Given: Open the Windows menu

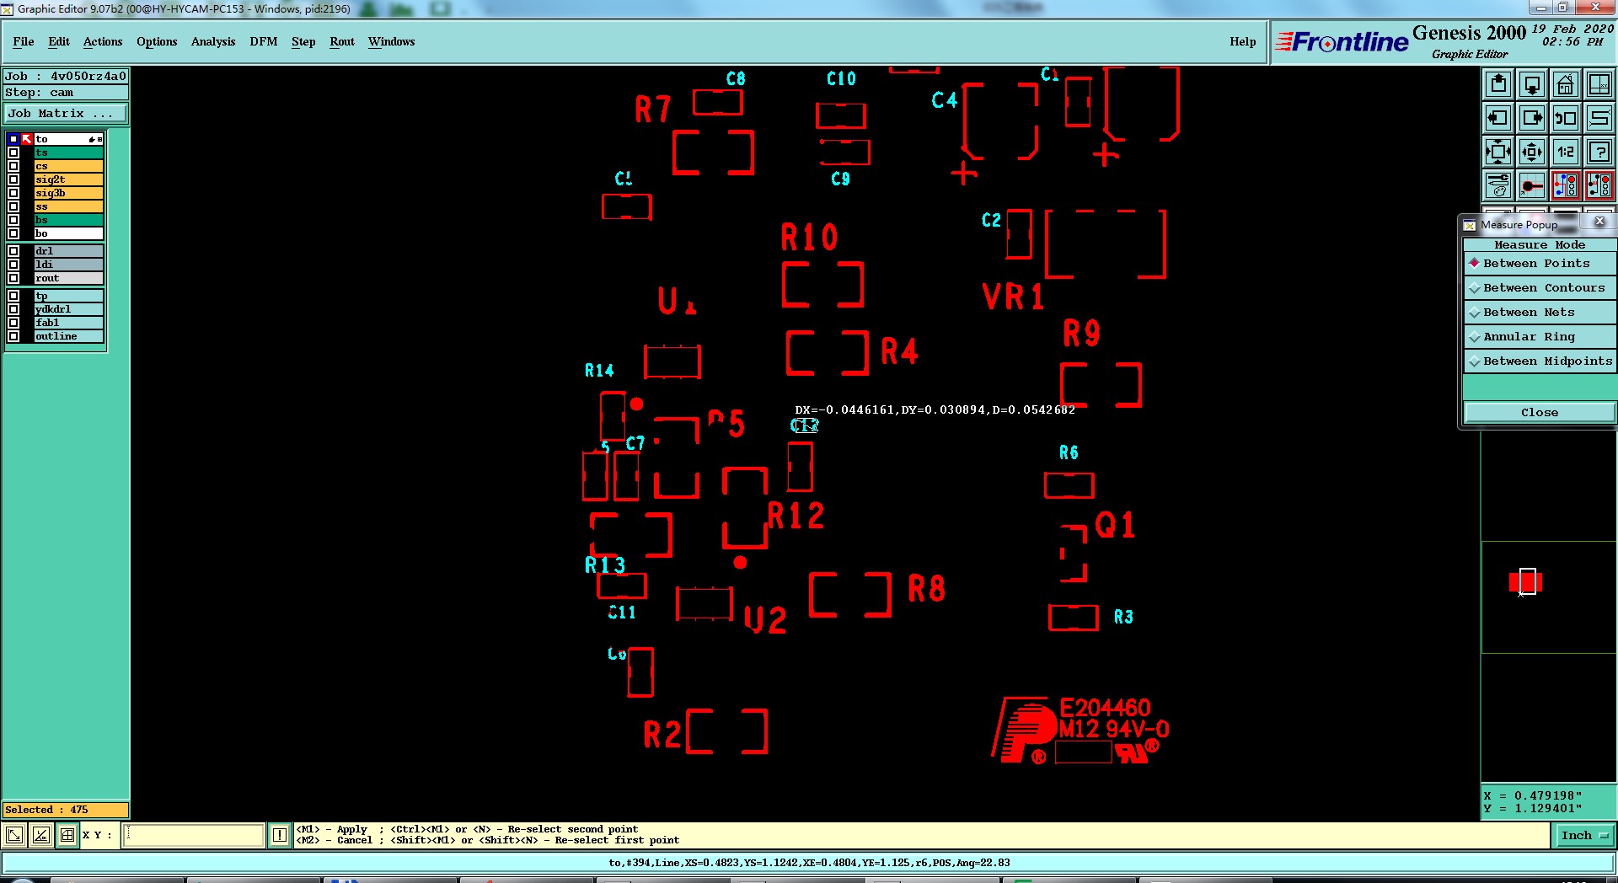Looking at the screenshot, I should click(391, 41).
